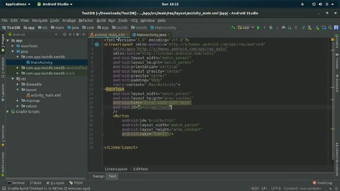The image size is (340, 191).
Task: Open the Analyze menu
Action: pyautogui.click(x=69, y=20)
